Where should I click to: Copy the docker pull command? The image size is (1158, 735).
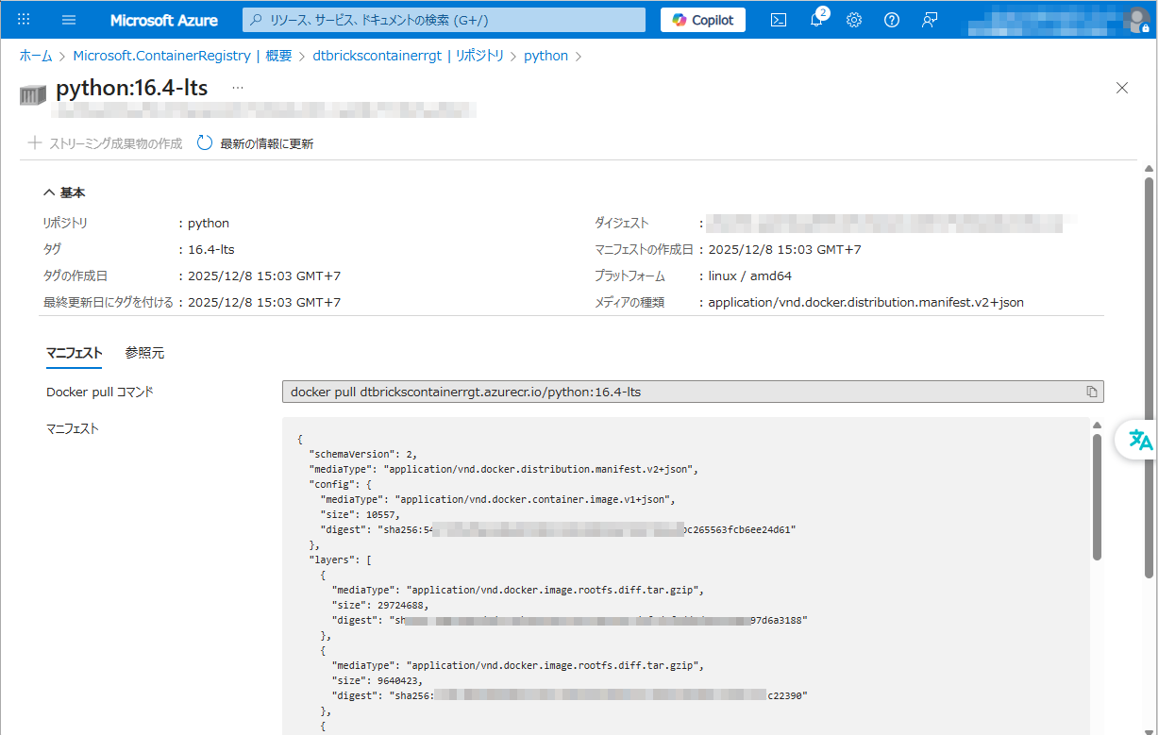[1091, 392]
